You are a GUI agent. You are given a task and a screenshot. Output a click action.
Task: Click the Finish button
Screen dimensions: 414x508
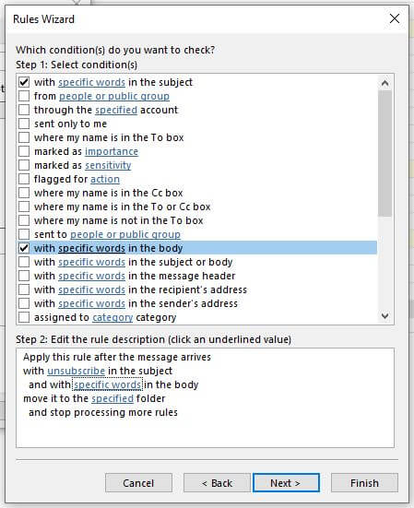pyautogui.click(x=364, y=483)
